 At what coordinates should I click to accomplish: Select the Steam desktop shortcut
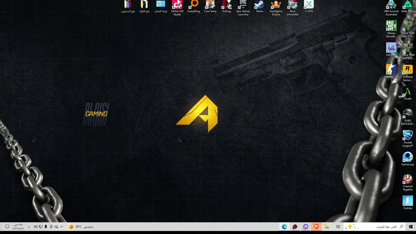click(x=259, y=7)
